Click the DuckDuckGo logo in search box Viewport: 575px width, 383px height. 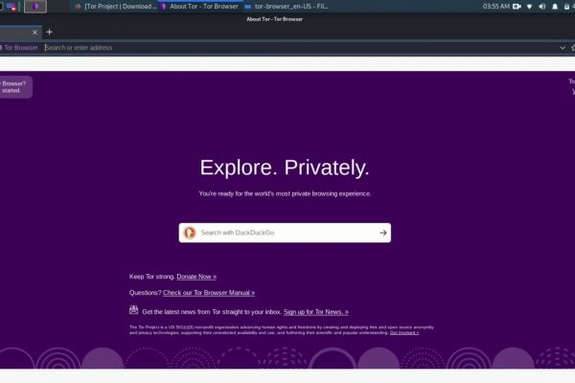tap(190, 233)
